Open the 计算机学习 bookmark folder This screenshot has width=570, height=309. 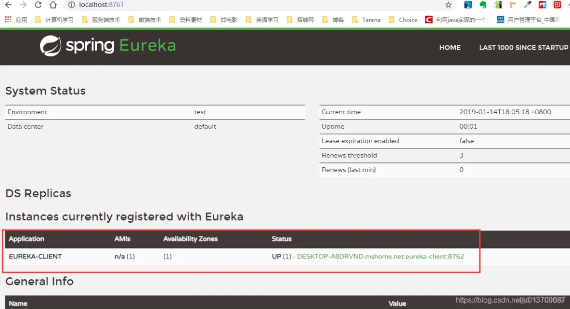(x=54, y=20)
